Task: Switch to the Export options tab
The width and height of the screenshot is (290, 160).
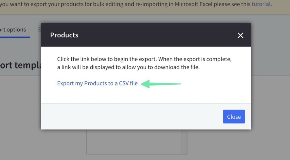Action: pyautogui.click(x=13, y=30)
